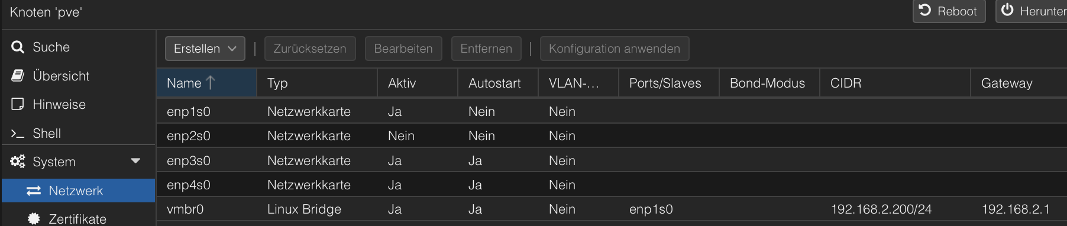The image size is (1067, 226).
Task: Open the Zertifikate menu entry
Action: tap(78, 219)
